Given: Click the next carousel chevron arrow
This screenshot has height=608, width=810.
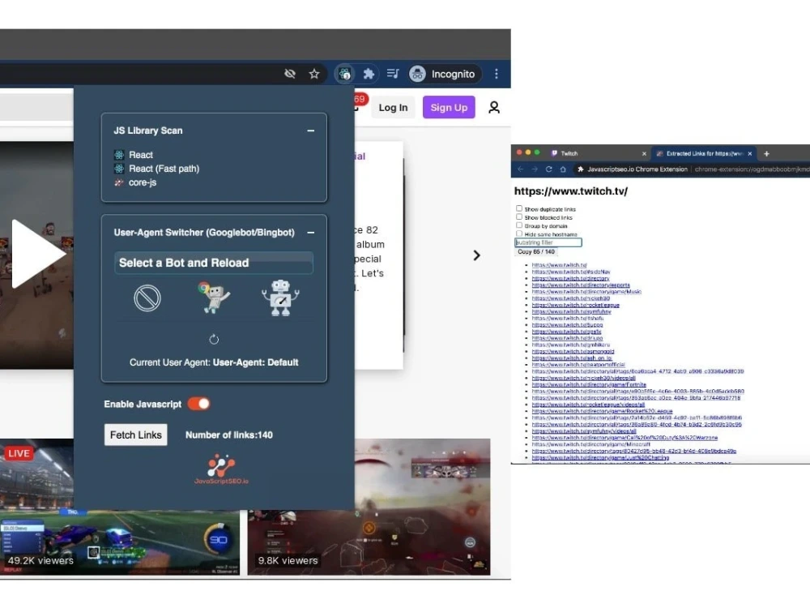Looking at the screenshot, I should tap(476, 255).
